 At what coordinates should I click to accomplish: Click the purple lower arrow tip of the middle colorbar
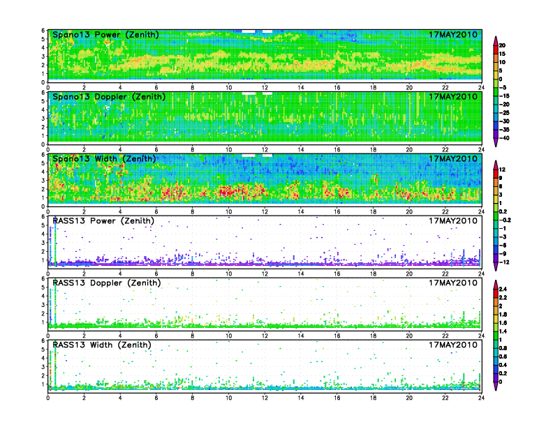[x=496, y=267]
